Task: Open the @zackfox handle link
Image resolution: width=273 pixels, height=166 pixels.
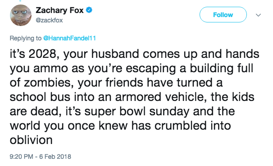Action: pos(49,20)
